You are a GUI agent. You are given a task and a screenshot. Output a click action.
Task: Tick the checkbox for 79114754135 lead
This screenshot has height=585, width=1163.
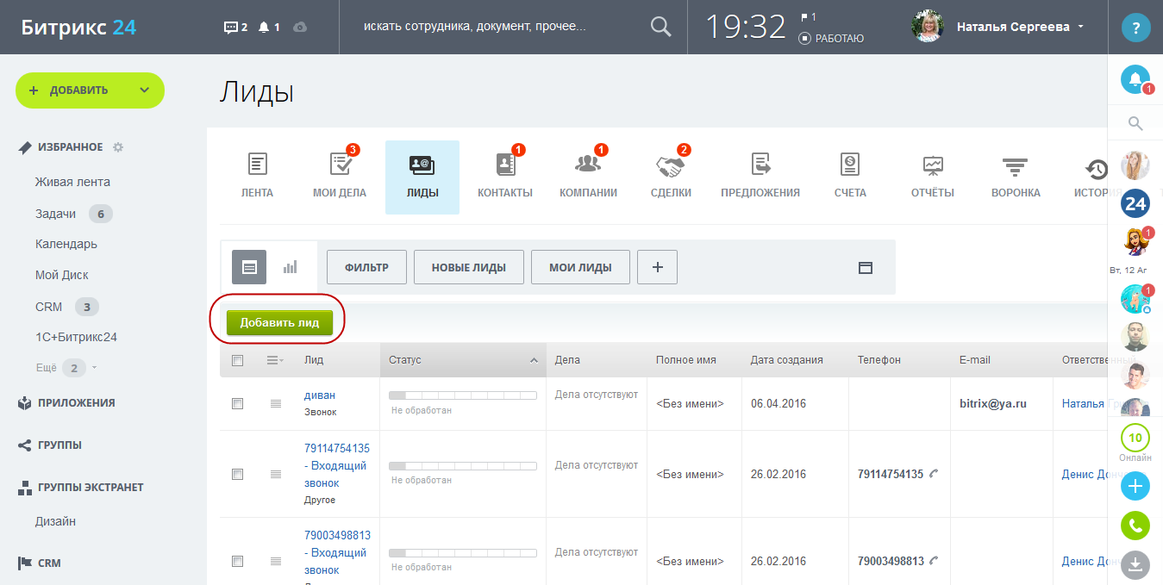tap(238, 474)
